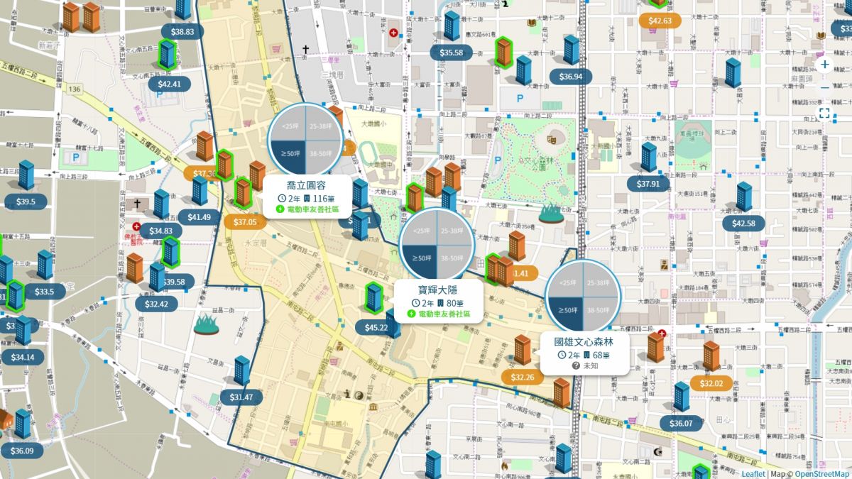
Task: Select the orange $32.26 price tag
Action: (522, 378)
